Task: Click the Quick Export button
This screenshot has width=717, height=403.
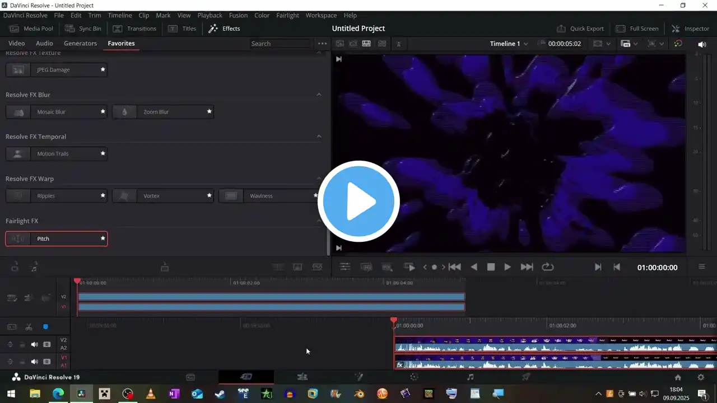Action: point(580,29)
